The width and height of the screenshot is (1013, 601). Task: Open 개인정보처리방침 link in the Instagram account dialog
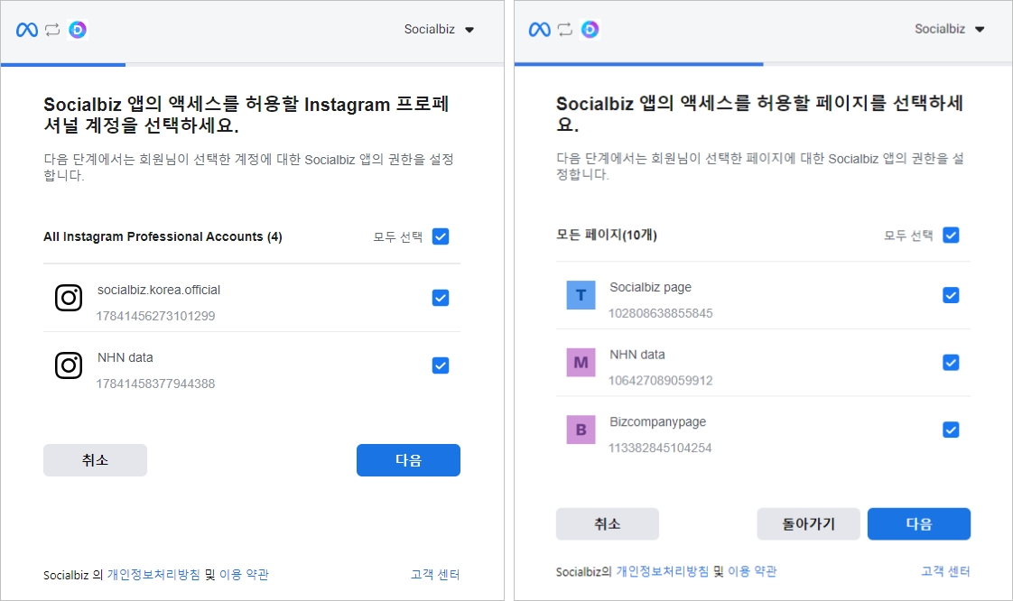[153, 575]
